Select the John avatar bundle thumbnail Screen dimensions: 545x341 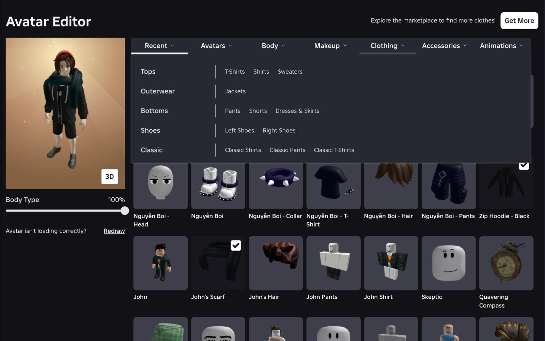[x=160, y=263]
